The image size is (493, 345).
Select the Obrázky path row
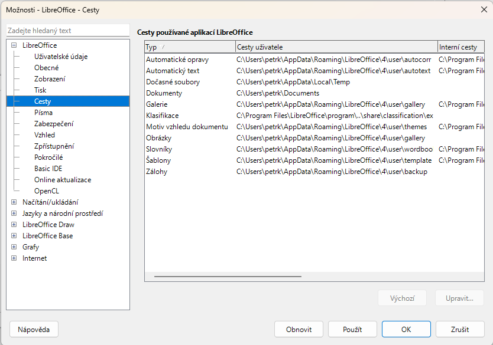[314, 138]
